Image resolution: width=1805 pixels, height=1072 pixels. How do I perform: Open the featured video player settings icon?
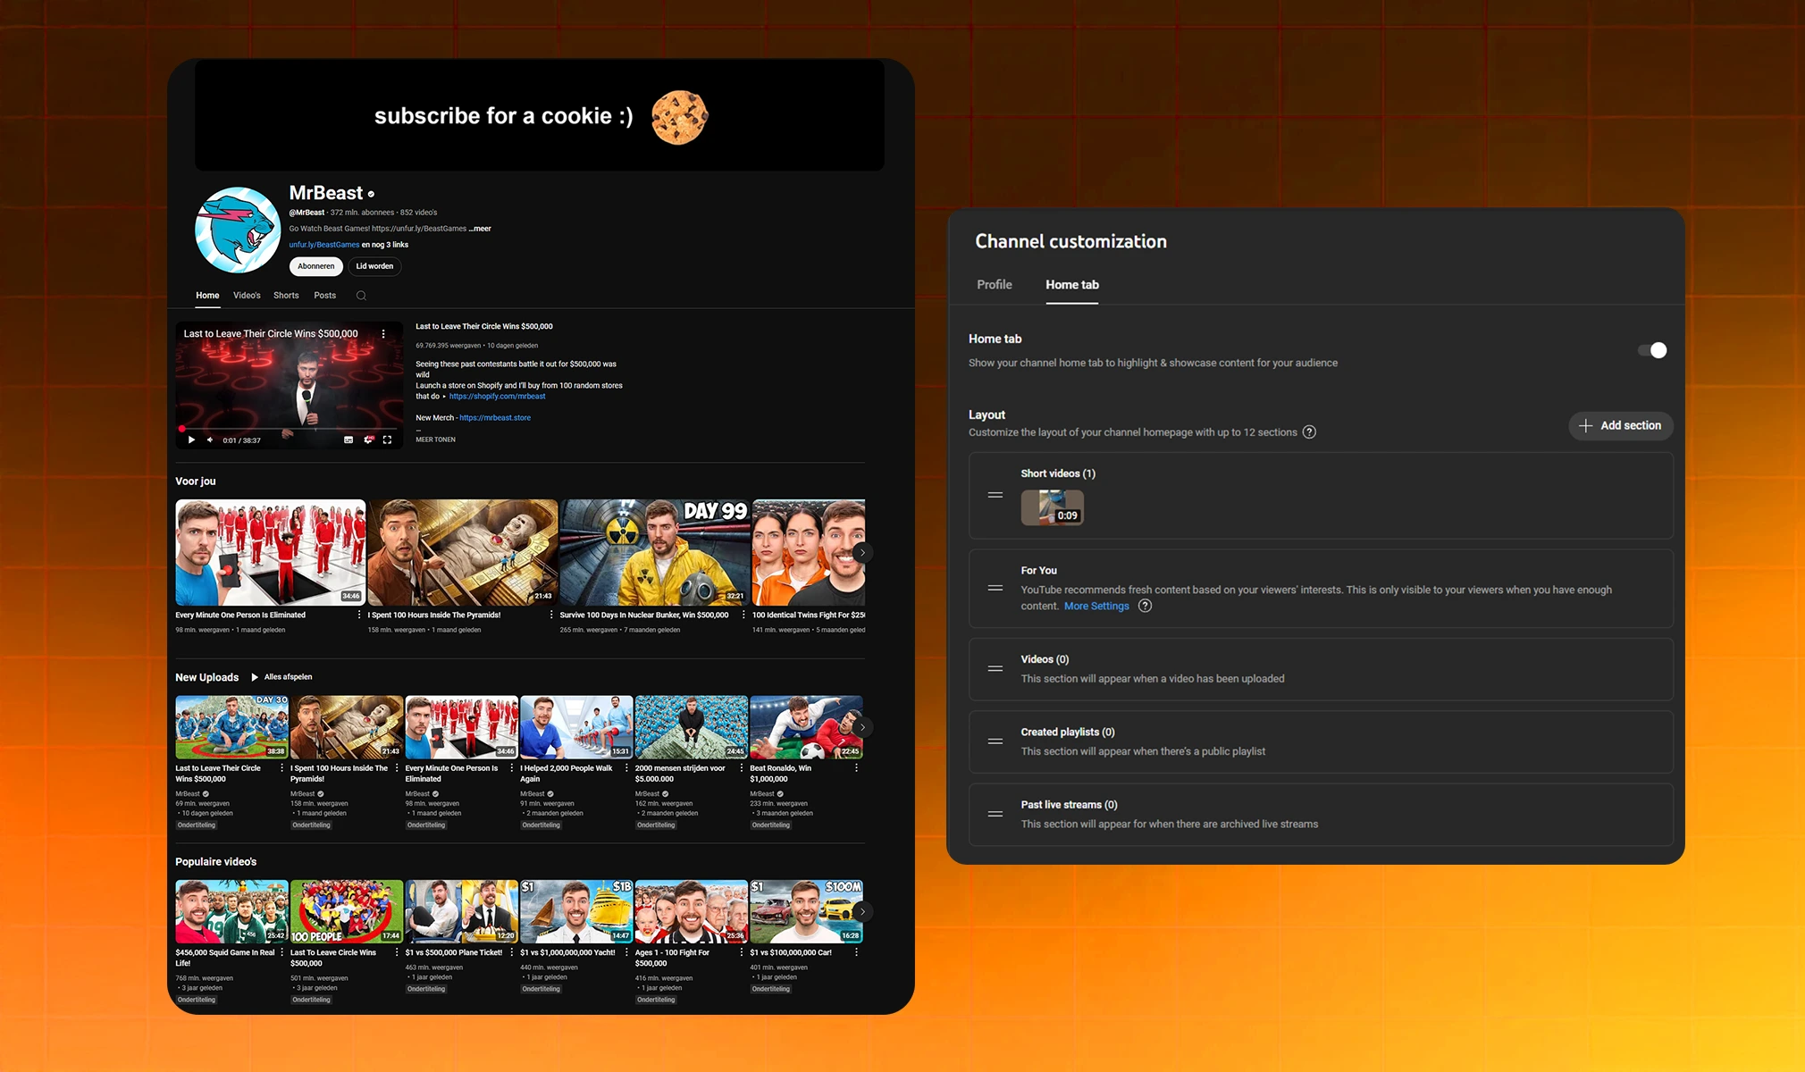(368, 440)
